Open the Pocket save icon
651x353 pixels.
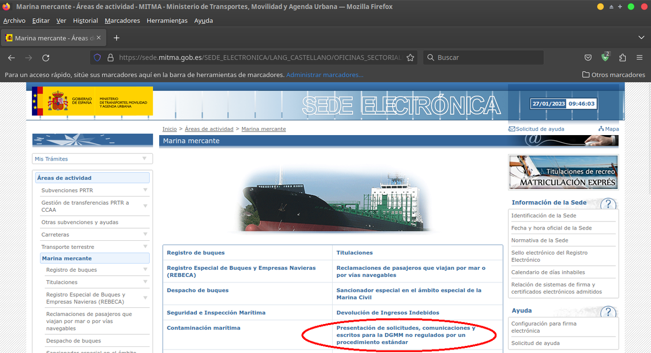(588, 57)
